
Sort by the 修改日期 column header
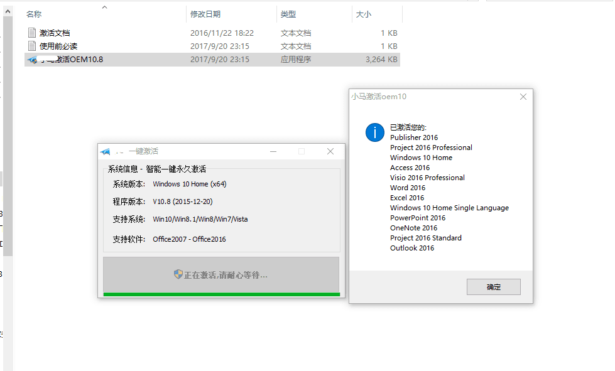point(205,14)
